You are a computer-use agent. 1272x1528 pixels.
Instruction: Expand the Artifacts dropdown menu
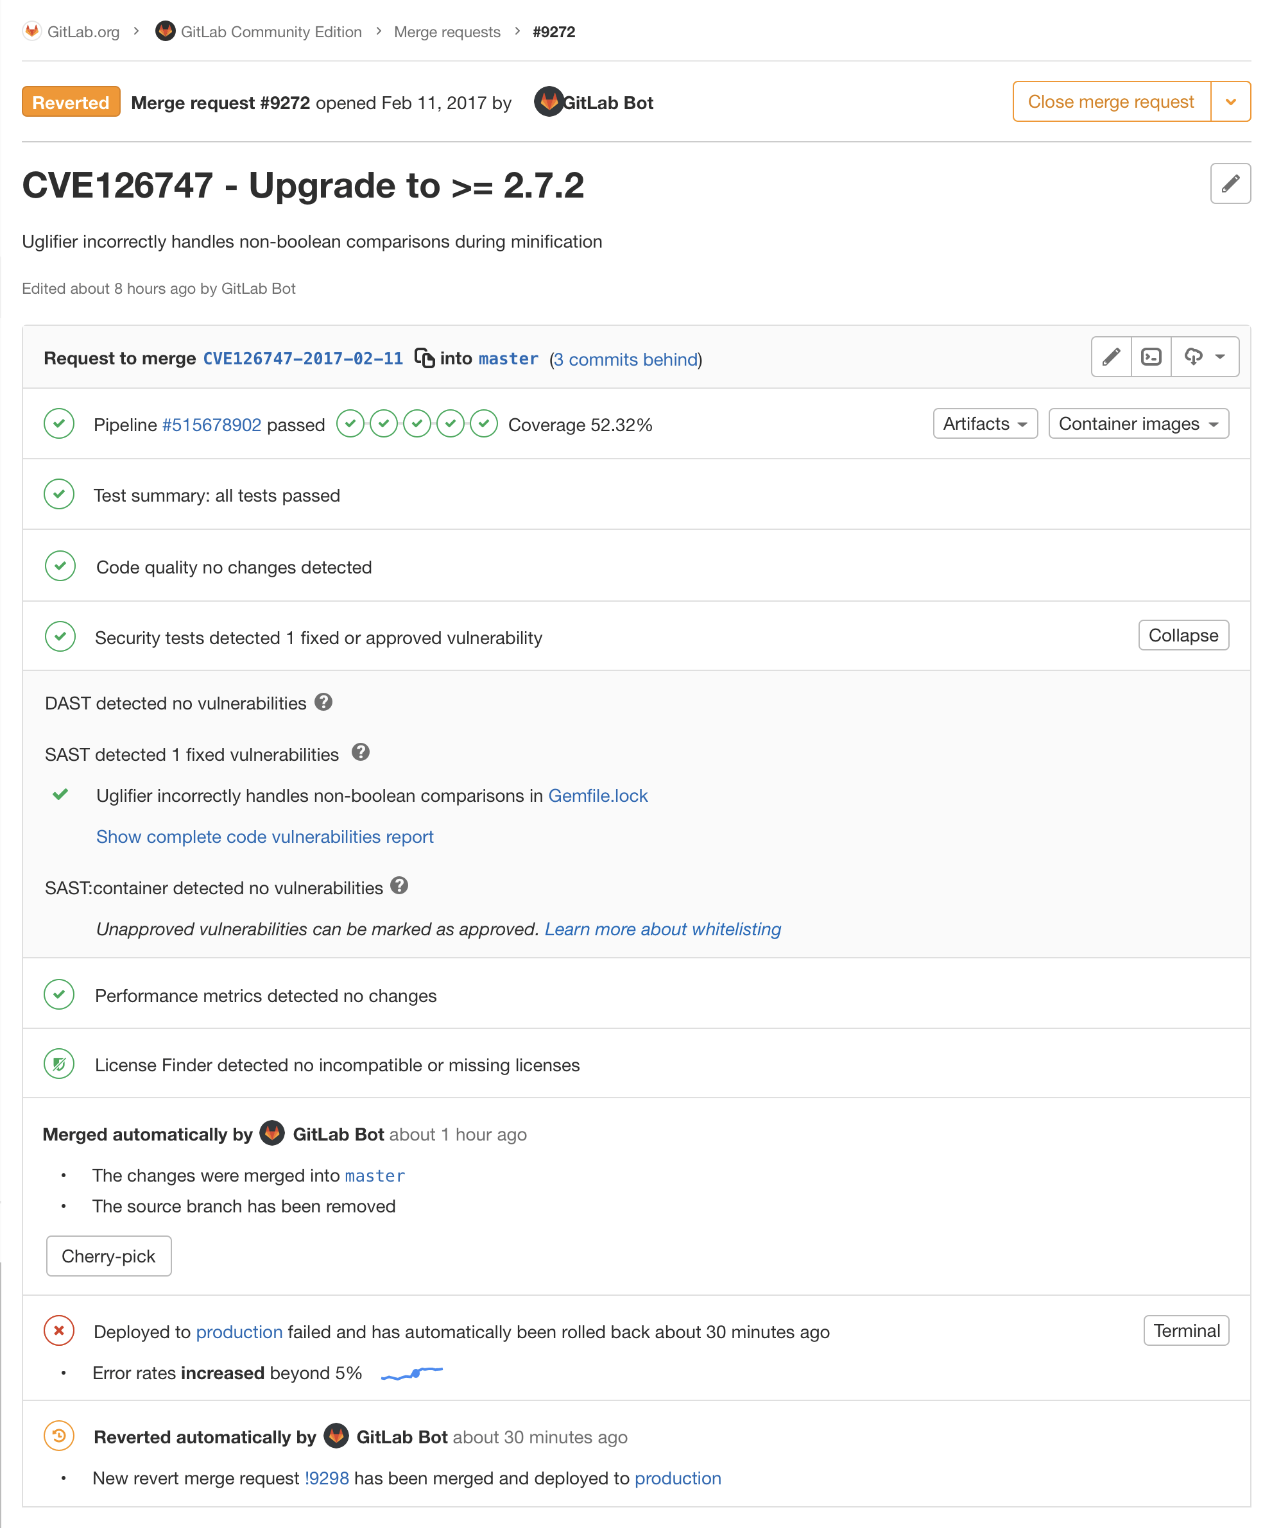984,424
